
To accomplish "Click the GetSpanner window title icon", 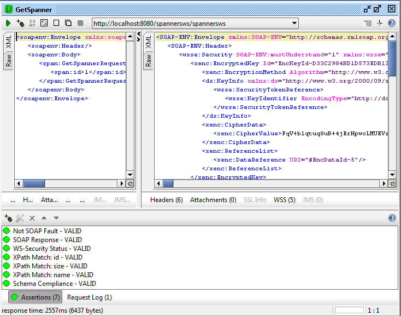I will pyautogui.click(x=9, y=9).
